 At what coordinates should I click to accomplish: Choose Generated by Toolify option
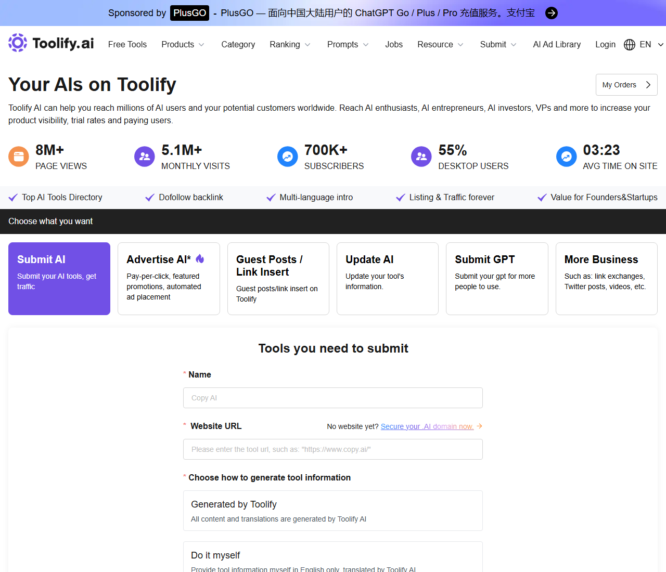333,511
